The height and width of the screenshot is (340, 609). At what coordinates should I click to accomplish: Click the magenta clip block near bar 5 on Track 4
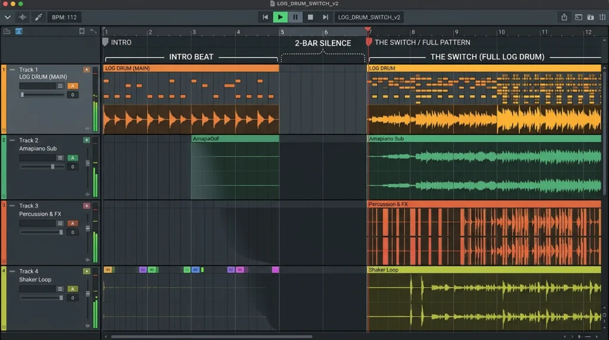click(x=275, y=270)
